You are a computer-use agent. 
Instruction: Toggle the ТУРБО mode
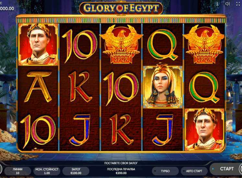[165, 171]
